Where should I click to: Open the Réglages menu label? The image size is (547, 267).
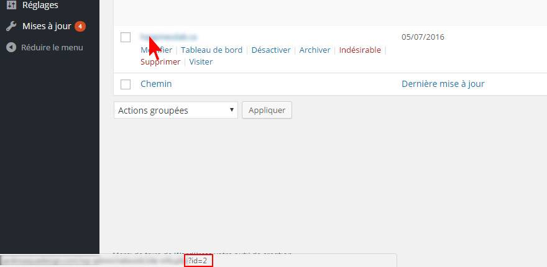[x=40, y=5]
